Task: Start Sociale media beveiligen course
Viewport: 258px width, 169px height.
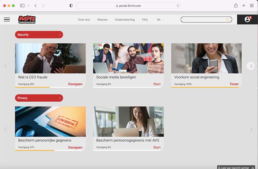Action: coord(157,84)
